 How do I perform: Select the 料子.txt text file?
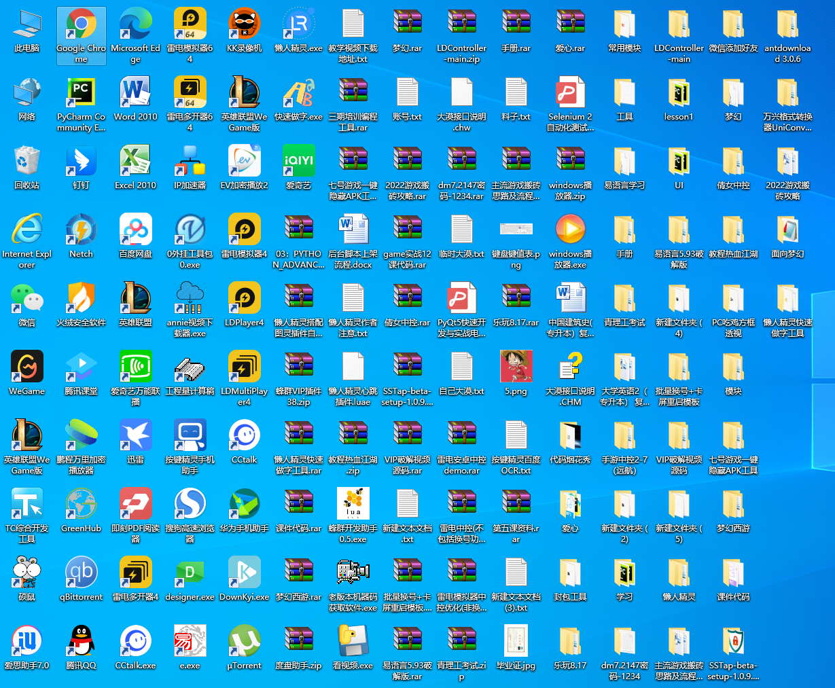point(516,100)
